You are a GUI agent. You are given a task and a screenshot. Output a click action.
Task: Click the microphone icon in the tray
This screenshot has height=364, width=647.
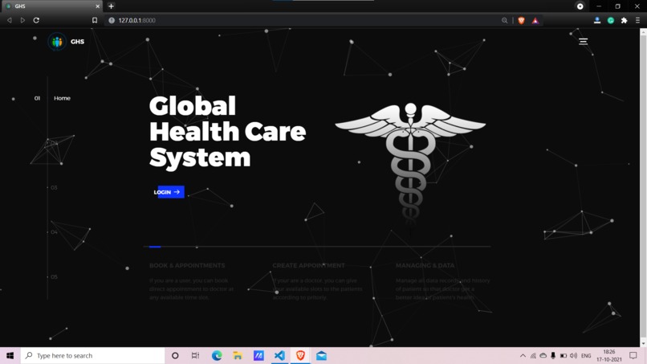(x=553, y=356)
